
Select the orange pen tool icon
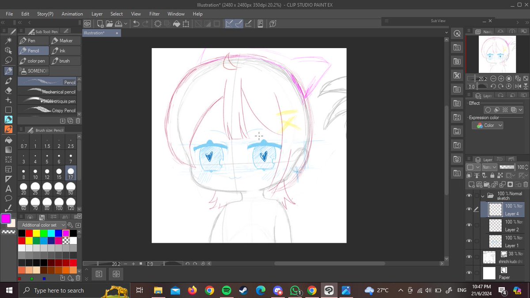(8, 128)
